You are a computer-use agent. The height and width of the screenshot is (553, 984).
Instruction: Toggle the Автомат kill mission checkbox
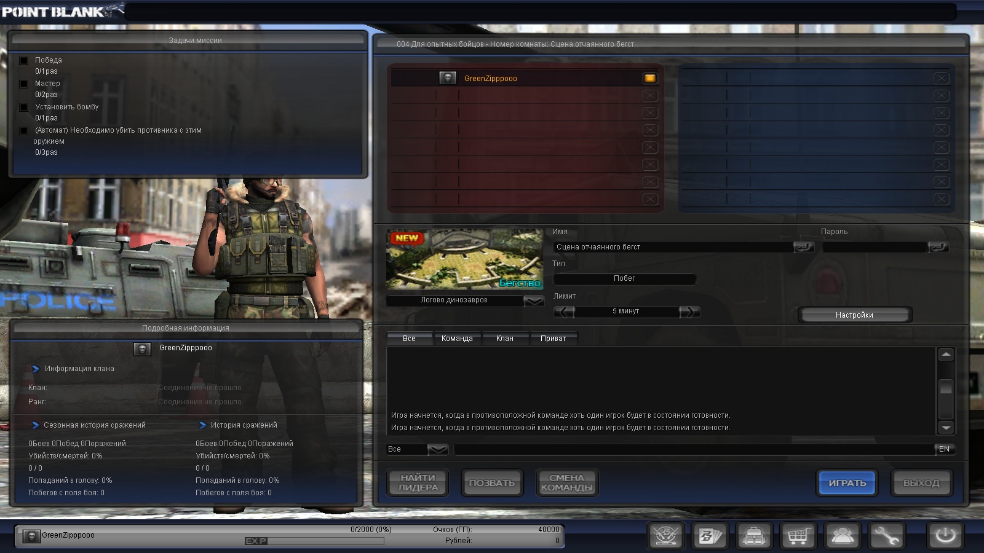[x=24, y=130]
